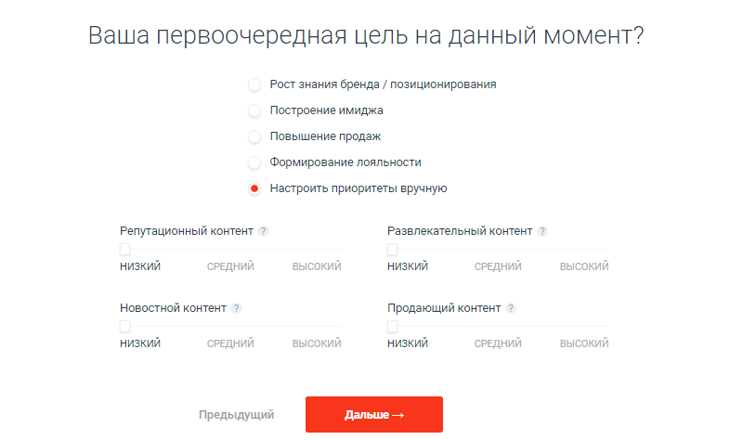The height and width of the screenshot is (440, 730).
Task: Select Рост знания бренда radio option
Action: click(x=254, y=84)
